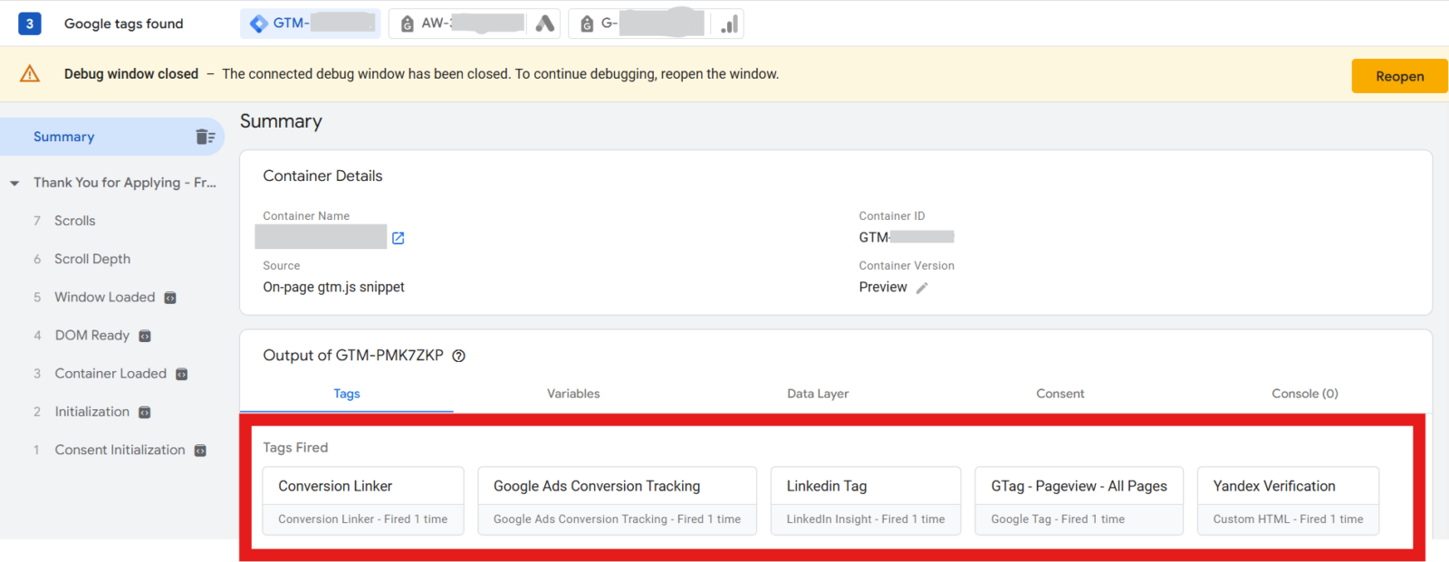Open the Console (0) tab
The width and height of the screenshot is (1449, 562).
coord(1304,394)
